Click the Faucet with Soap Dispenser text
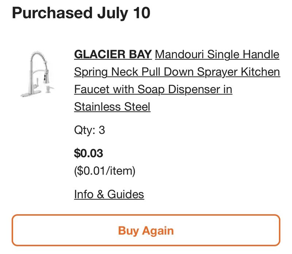Image resolution: width=292 pixels, height=254 pixels. pyautogui.click(x=153, y=89)
